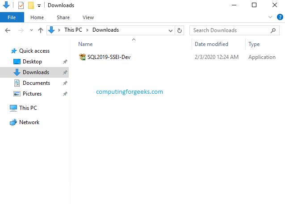285x204 pixels.
Task: Click the pin icon next to Documents
Action: coord(65,83)
